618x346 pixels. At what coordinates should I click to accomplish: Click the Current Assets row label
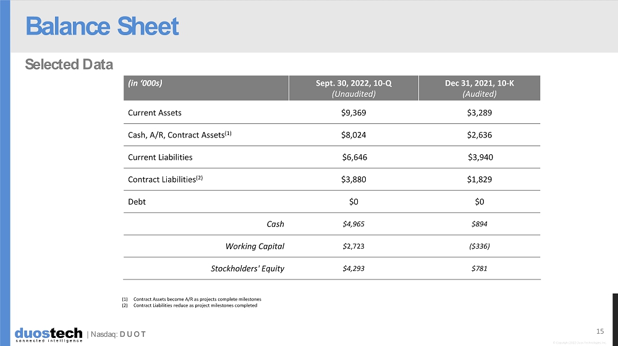[154, 113]
